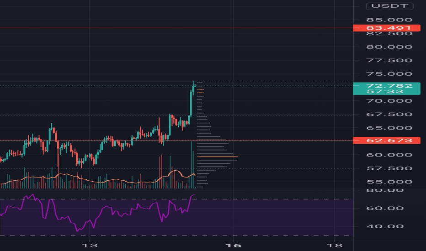Click the 65.000 price axis label
Image resolution: width=426 pixels, height=251 pixels.
click(389, 128)
